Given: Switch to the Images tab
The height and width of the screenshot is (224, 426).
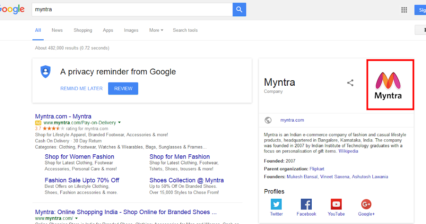Looking at the screenshot, I should pyautogui.click(x=131, y=30).
